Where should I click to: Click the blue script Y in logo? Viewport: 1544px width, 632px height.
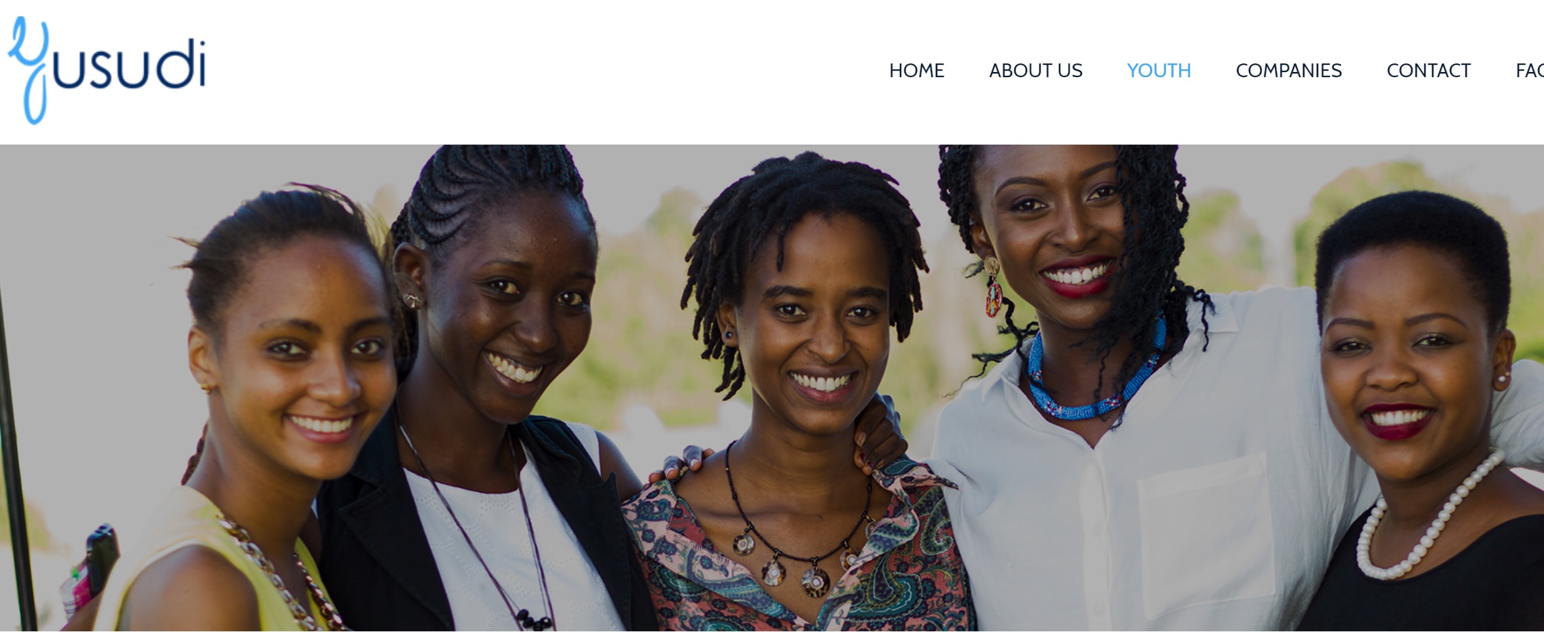pyautogui.click(x=29, y=70)
